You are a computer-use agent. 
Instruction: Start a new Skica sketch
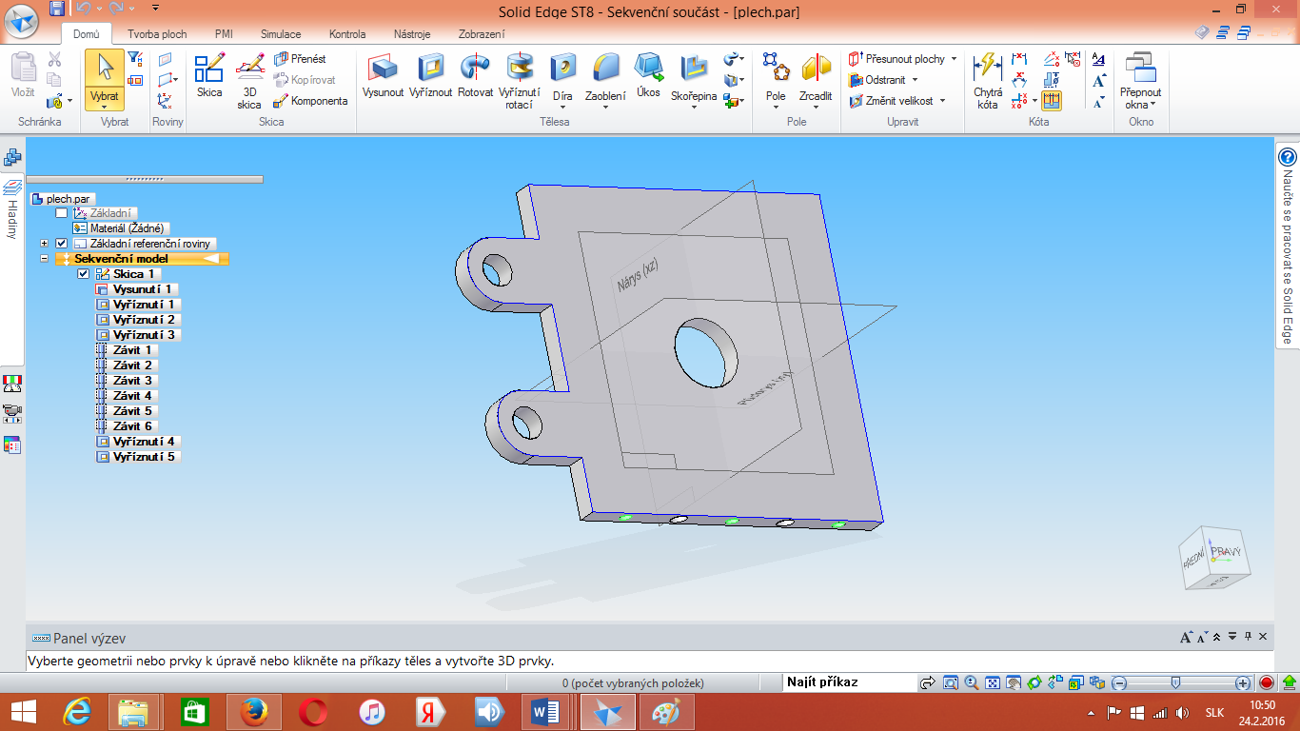[x=209, y=75]
